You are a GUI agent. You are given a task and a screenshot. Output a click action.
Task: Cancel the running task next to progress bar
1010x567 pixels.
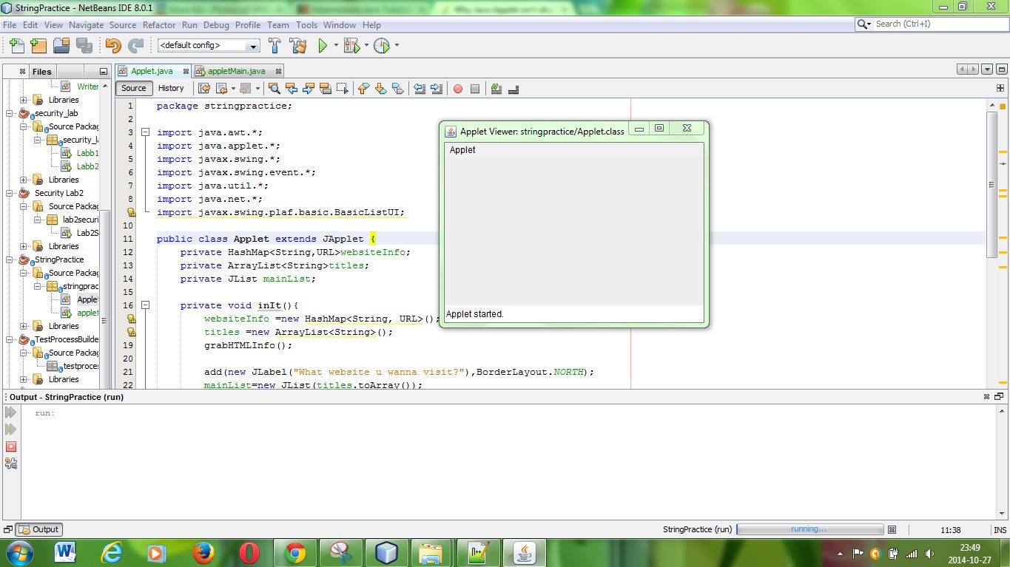[892, 529]
